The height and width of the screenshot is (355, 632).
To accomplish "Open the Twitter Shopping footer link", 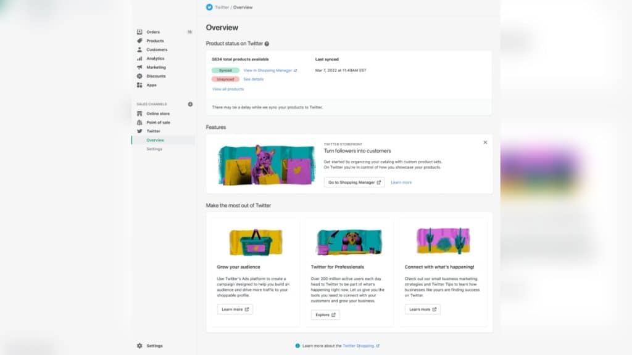I will (x=360, y=346).
